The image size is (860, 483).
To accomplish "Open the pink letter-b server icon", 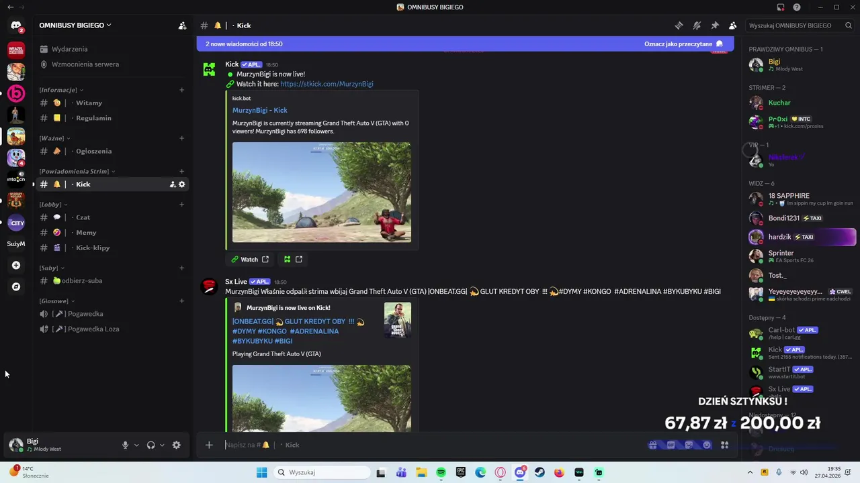I will tap(16, 93).
